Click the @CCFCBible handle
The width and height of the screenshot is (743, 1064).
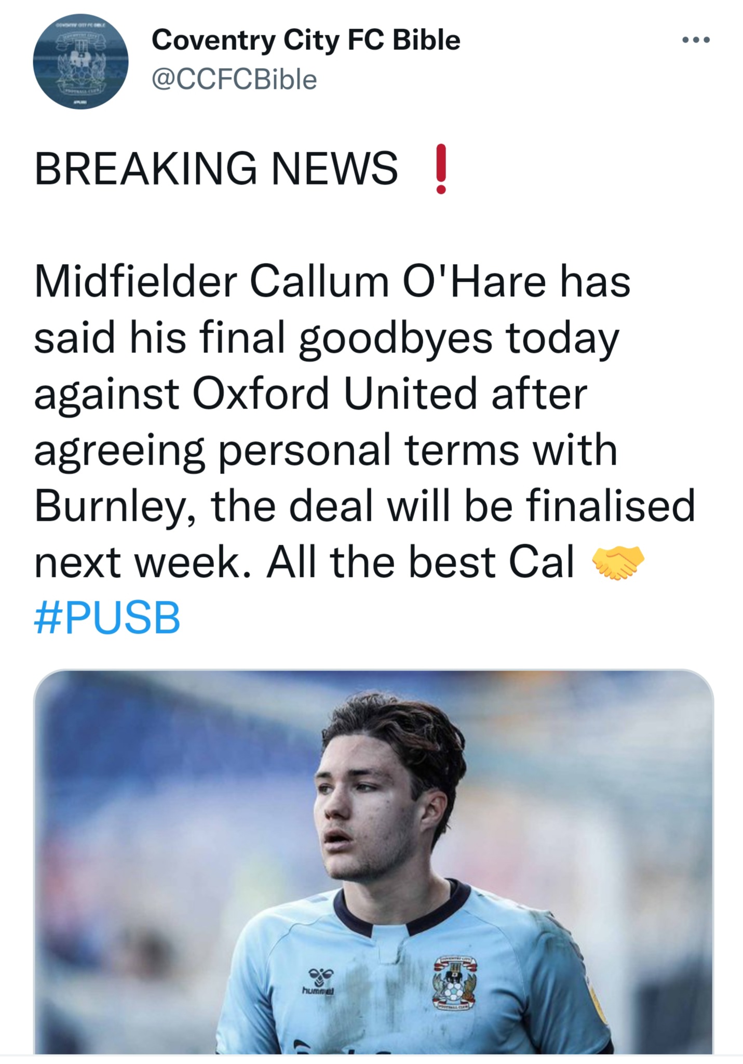[234, 80]
